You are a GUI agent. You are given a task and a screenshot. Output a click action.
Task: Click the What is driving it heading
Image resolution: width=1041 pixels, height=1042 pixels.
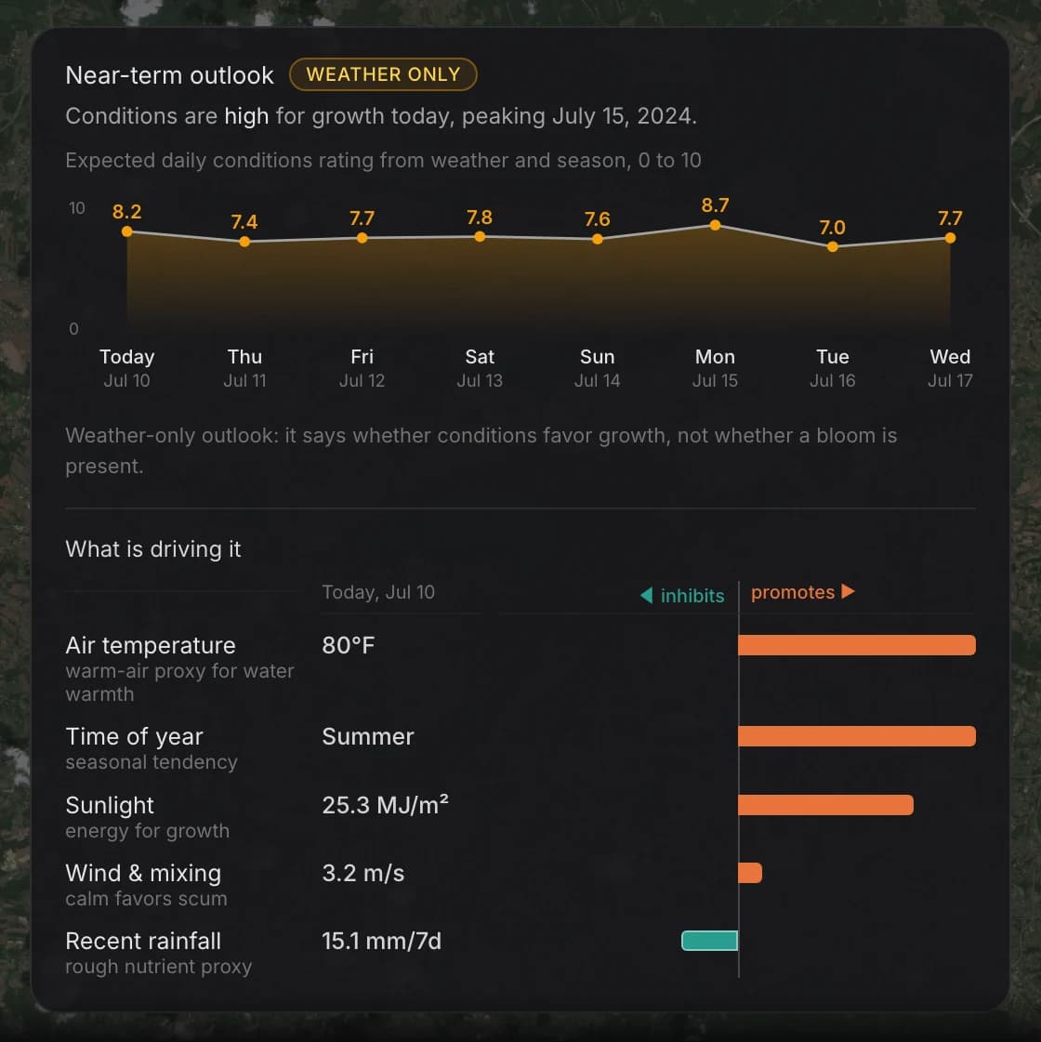click(152, 549)
